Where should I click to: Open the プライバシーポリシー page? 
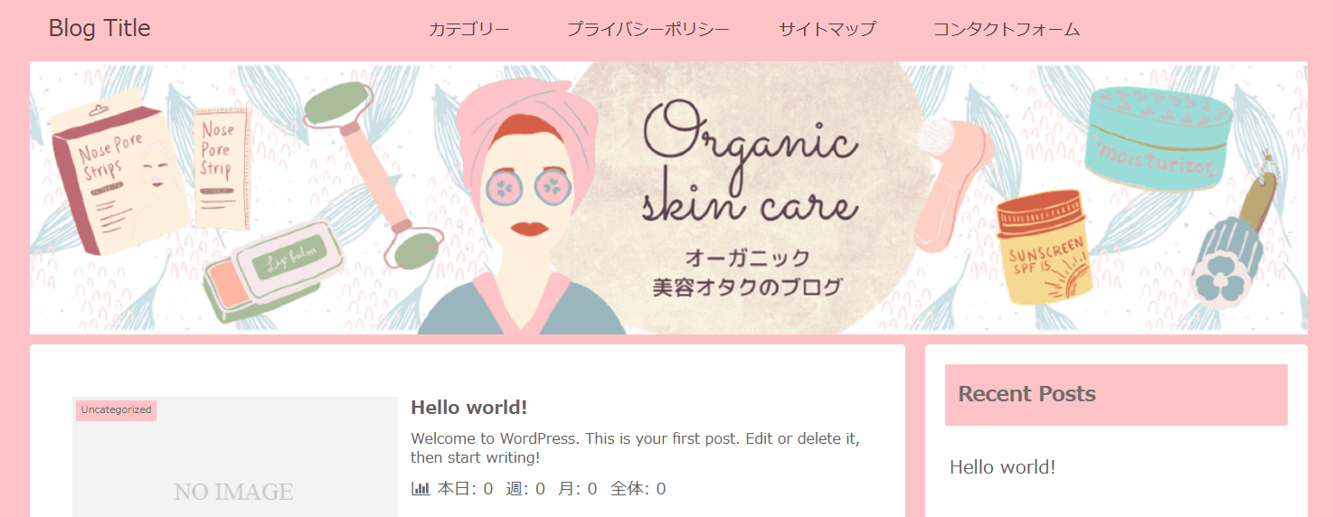pos(648,29)
